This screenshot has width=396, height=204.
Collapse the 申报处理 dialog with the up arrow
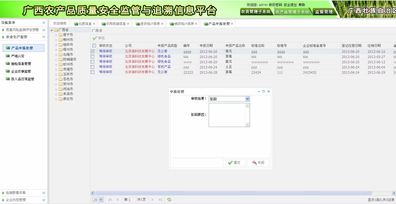tap(258, 91)
